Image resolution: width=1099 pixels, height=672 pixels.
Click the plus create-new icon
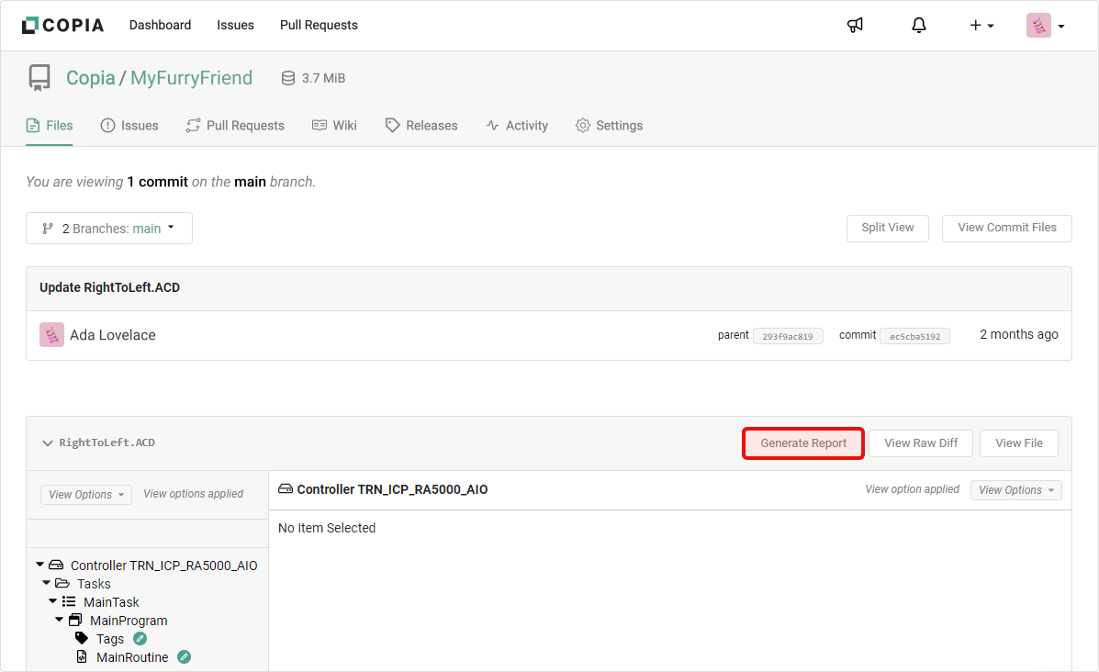981,26
